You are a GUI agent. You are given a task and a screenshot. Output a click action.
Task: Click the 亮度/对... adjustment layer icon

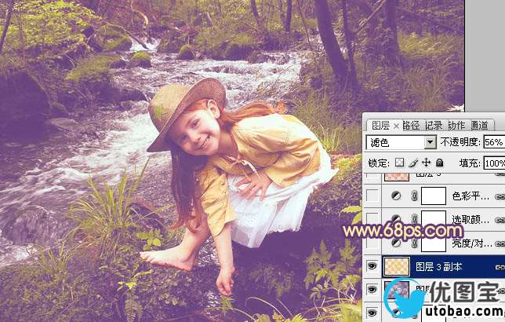point(396,243)
